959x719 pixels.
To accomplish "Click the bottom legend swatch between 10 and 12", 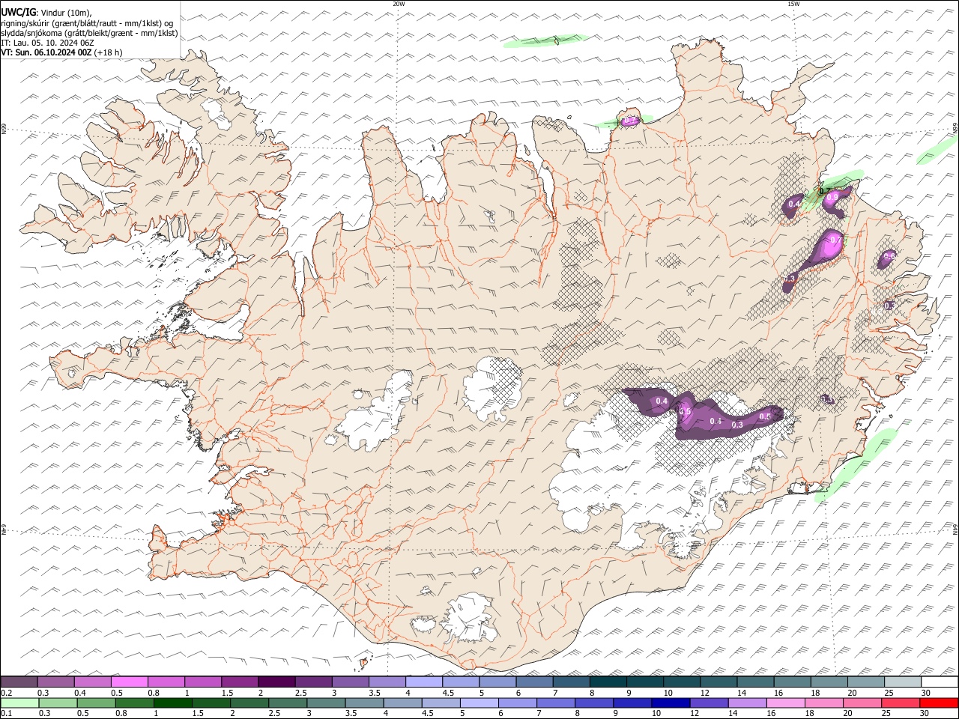I will point(669,703).
